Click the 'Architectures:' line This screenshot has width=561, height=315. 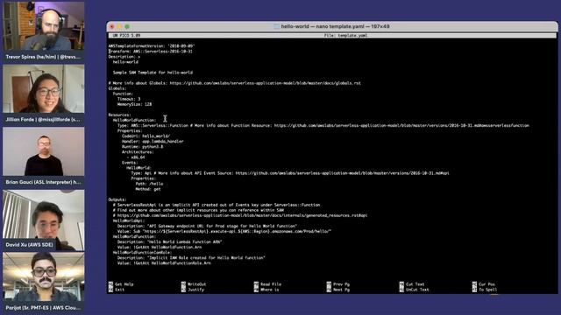click(x=138, y=152)
